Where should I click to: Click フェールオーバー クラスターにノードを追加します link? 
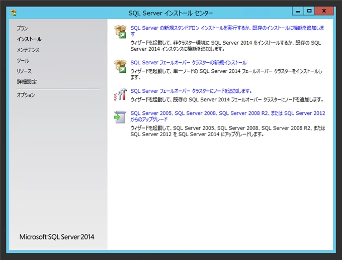[x=191, y=91]
